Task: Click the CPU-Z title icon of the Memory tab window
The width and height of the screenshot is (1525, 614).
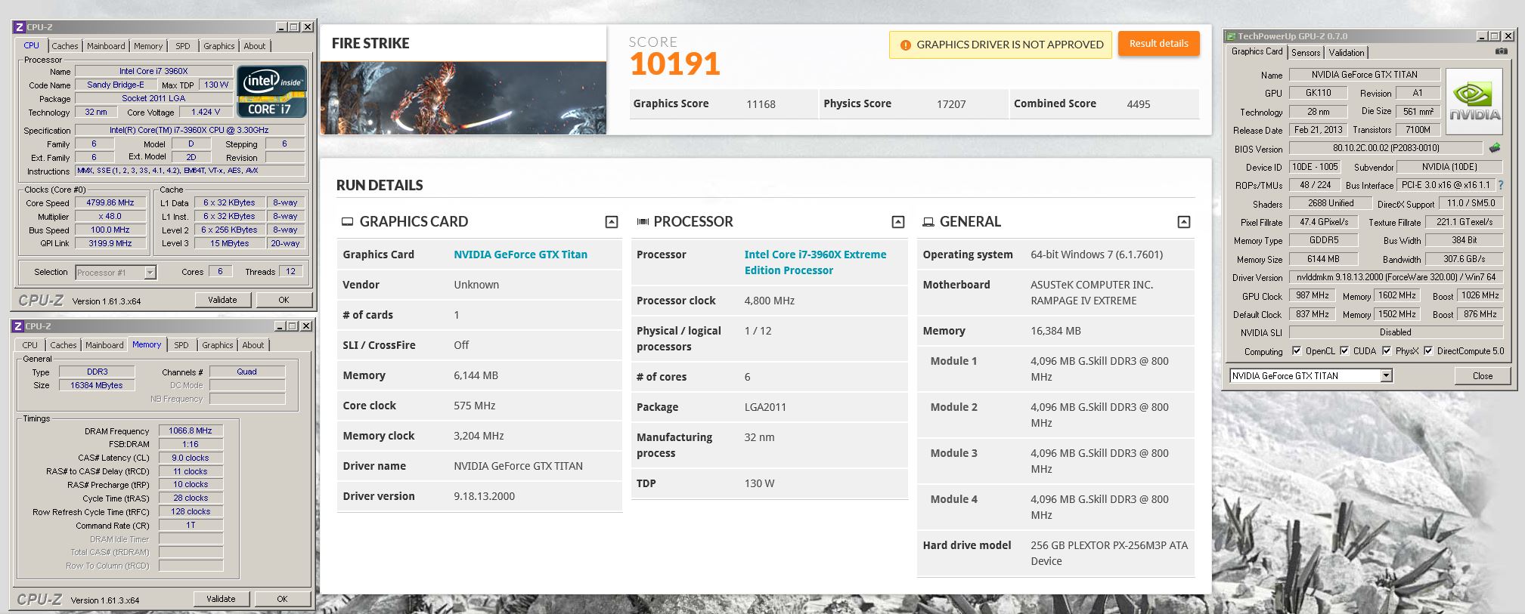Action: (18, 326)
